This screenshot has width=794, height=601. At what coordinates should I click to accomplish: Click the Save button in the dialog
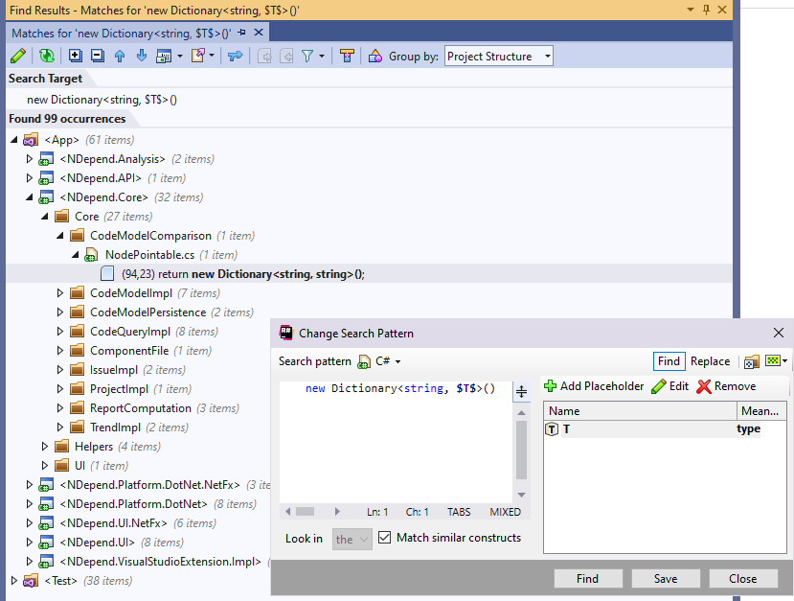tap(665, 578)
